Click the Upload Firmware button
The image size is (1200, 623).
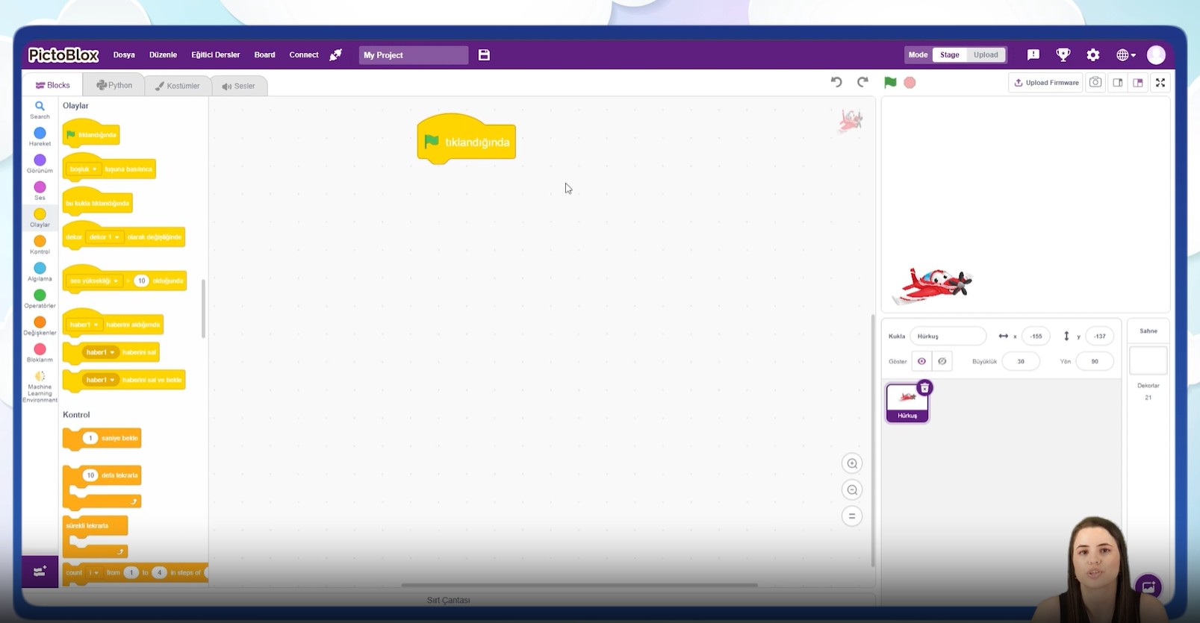[1046, 83]
